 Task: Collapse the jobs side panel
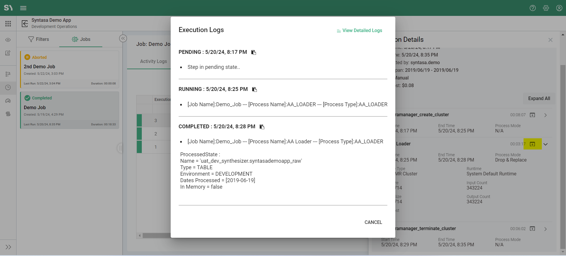[x=123, y=39]
